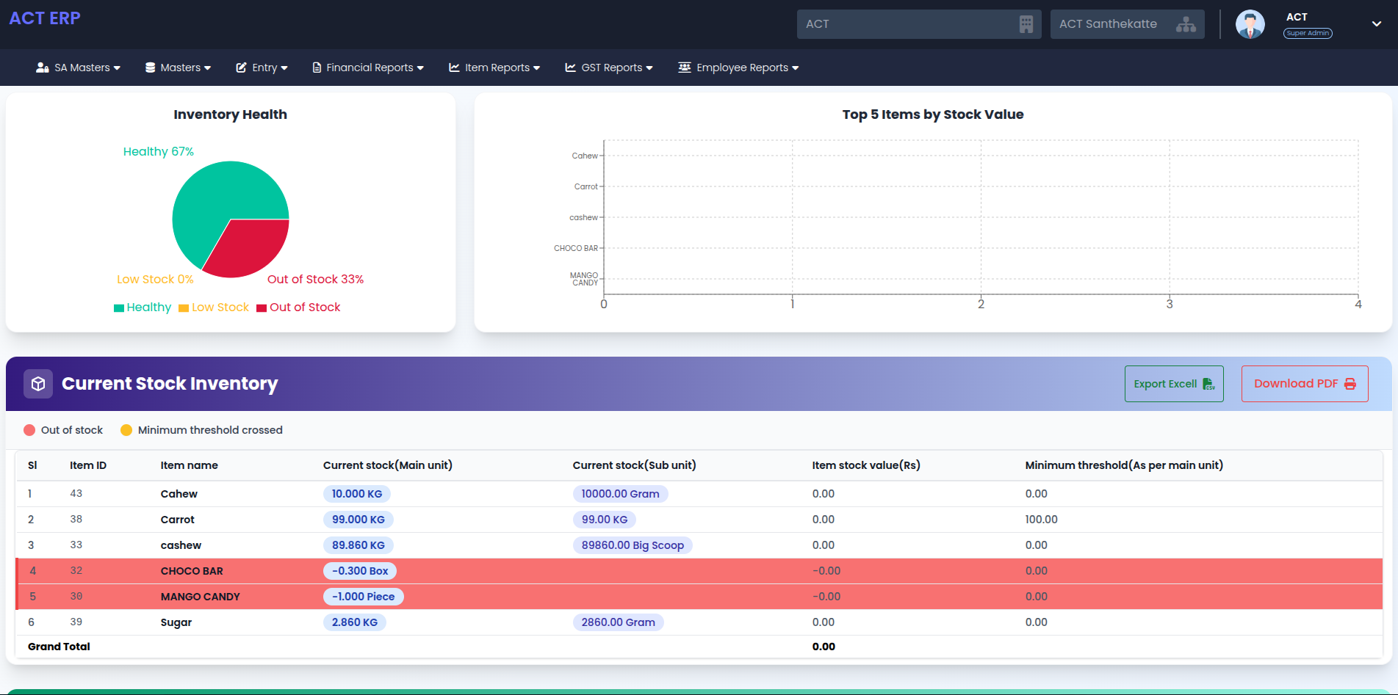Expand the Financial Reports dropdown

coord(368,68)
